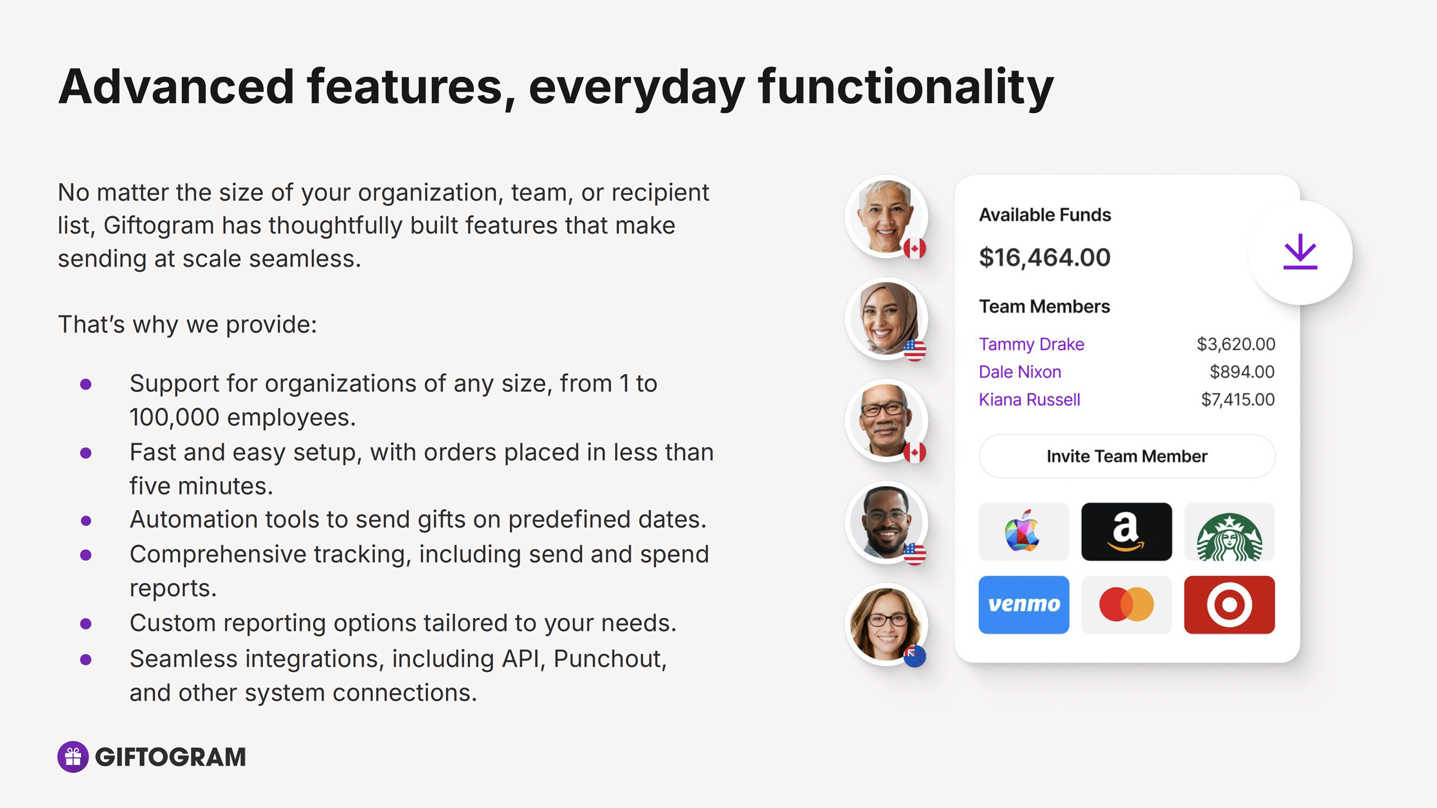Choose the Mastercard logo tile
1437x808 pixels.
pos(1126,605)
